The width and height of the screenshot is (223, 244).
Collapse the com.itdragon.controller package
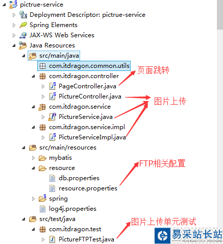tap(34, 76)
